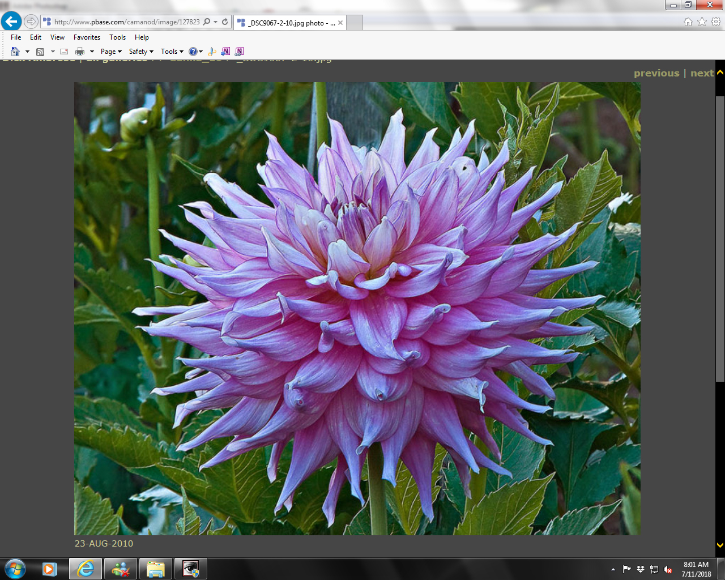
Task: Close the _DSC9067-2-10.jpg tab
Action: point(340,23)
